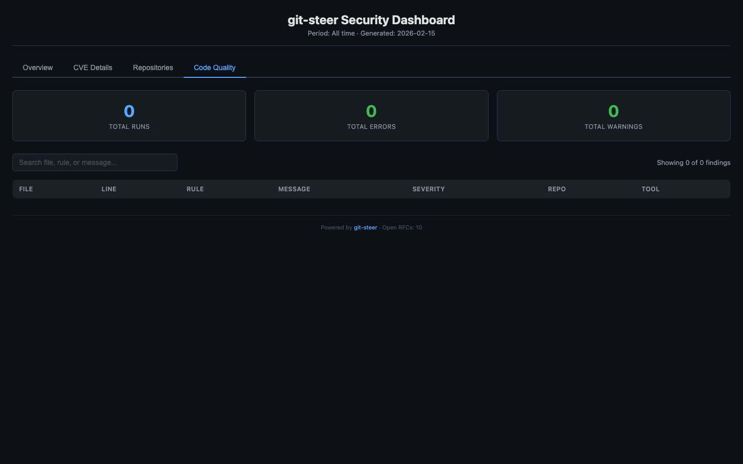
Task: Click the Period and Generated date subtitle
Action: pos(372,33)
